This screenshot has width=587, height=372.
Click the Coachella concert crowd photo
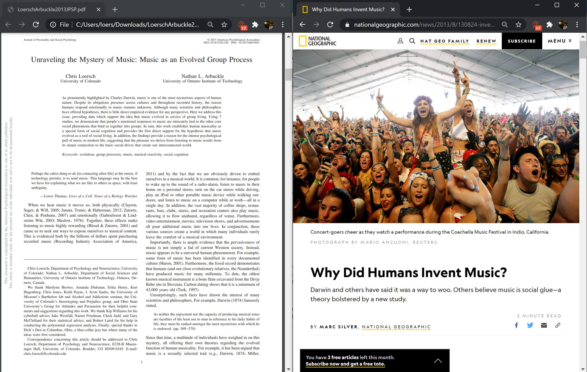(x=436, y=136)
